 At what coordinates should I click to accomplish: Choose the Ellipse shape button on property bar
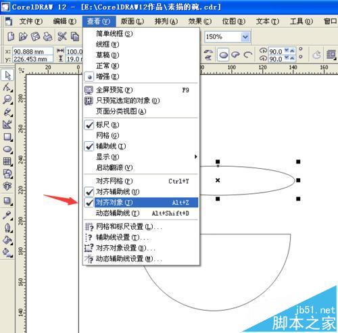point(223,55)
